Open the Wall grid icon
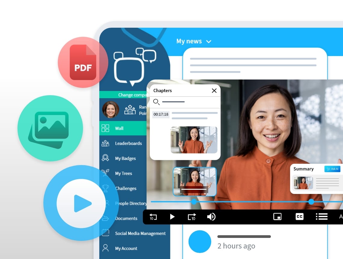The height and width of the screenshot is (259, 343). 105,128
